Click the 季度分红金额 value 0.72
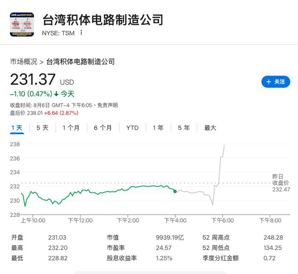Image resolution: width=298 pixels, height=274 pixels. pyautogui.click(x=269, y=258)
